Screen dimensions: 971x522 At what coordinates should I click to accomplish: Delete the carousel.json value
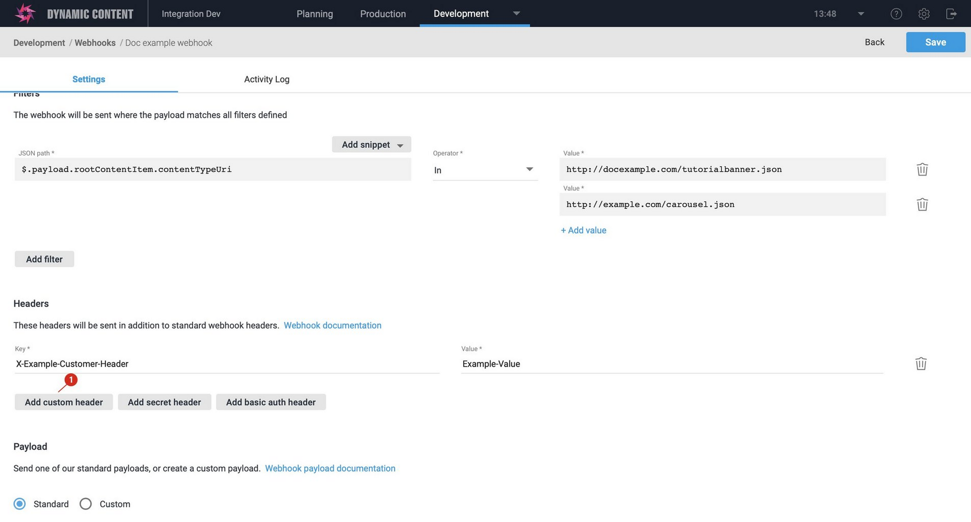click(922, 204)
